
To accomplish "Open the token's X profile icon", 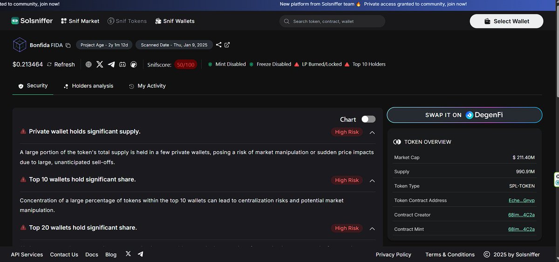I will 100,65.
